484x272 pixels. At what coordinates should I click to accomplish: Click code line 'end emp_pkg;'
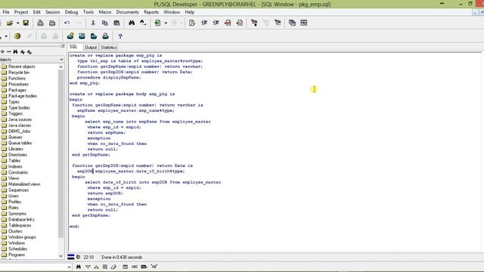85,83
